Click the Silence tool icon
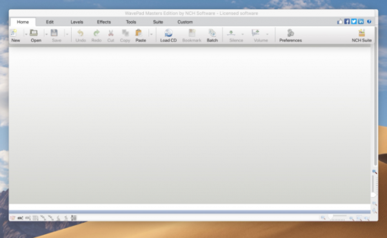 pos(232,33)
